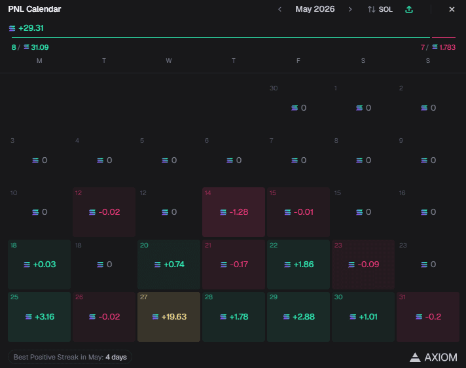This screenshot has width=466, height=368.
Task: Open the May 2026 month label
Action: point(315,9)
